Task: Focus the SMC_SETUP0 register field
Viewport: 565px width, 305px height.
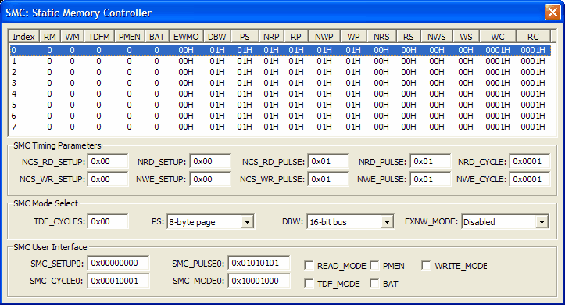Action: click(x=118, y=263)
